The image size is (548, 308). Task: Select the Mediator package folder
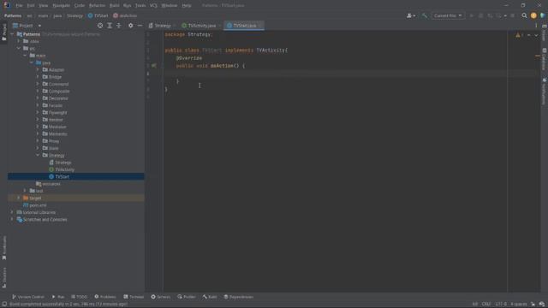tap(57, 127)
